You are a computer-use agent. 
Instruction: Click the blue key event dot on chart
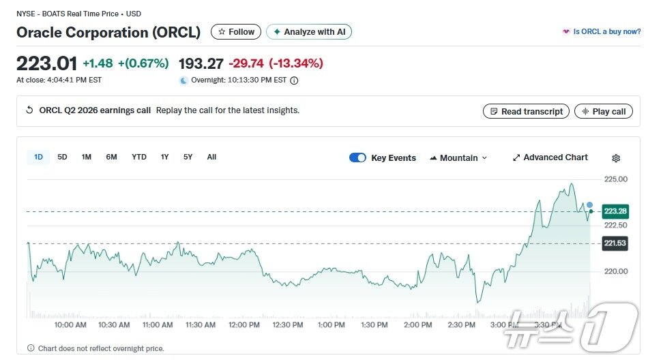[590, 205]
